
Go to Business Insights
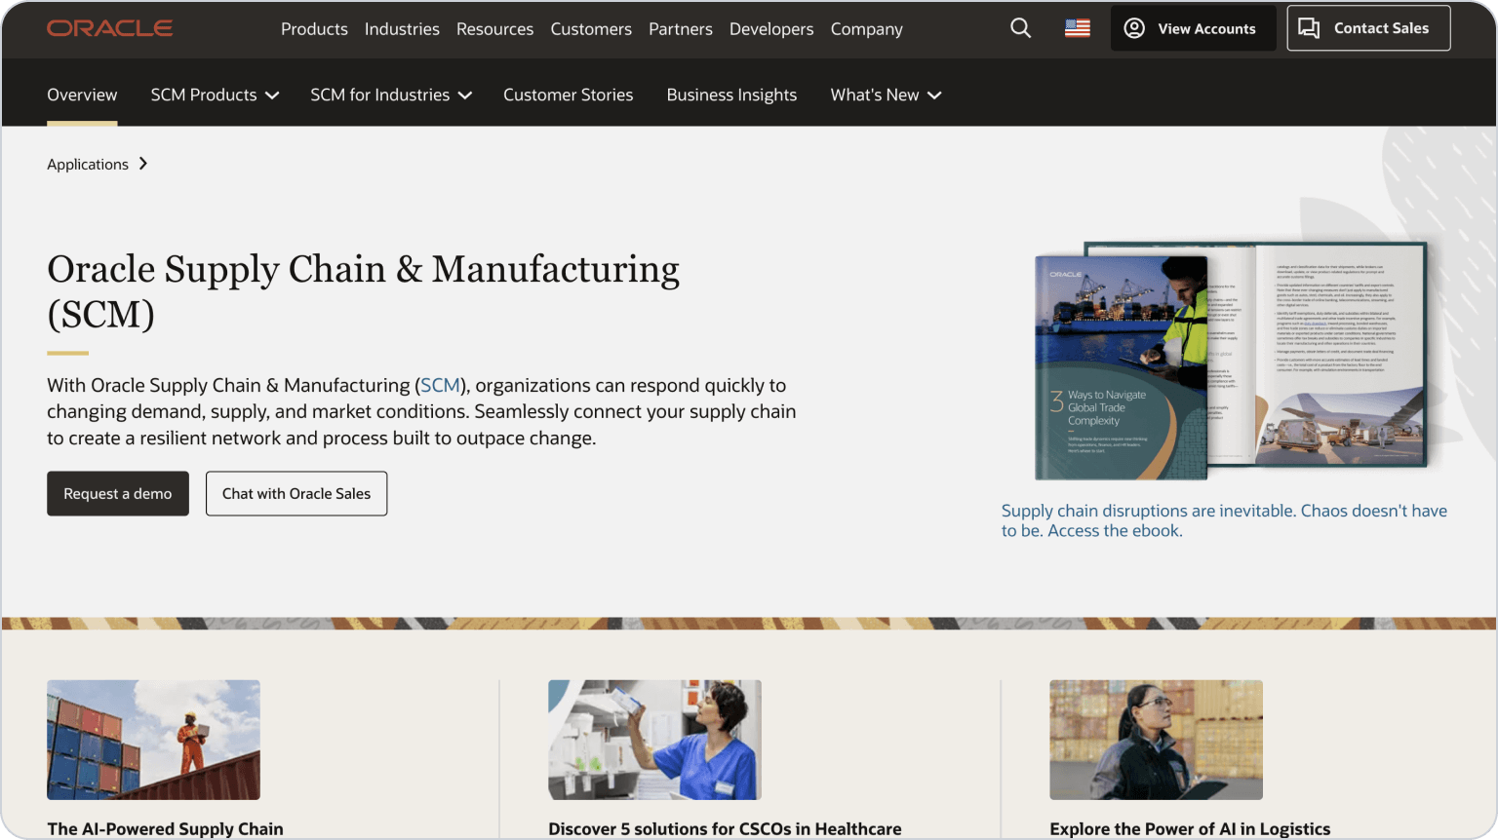pyautogui.click(x=731, y=95)
